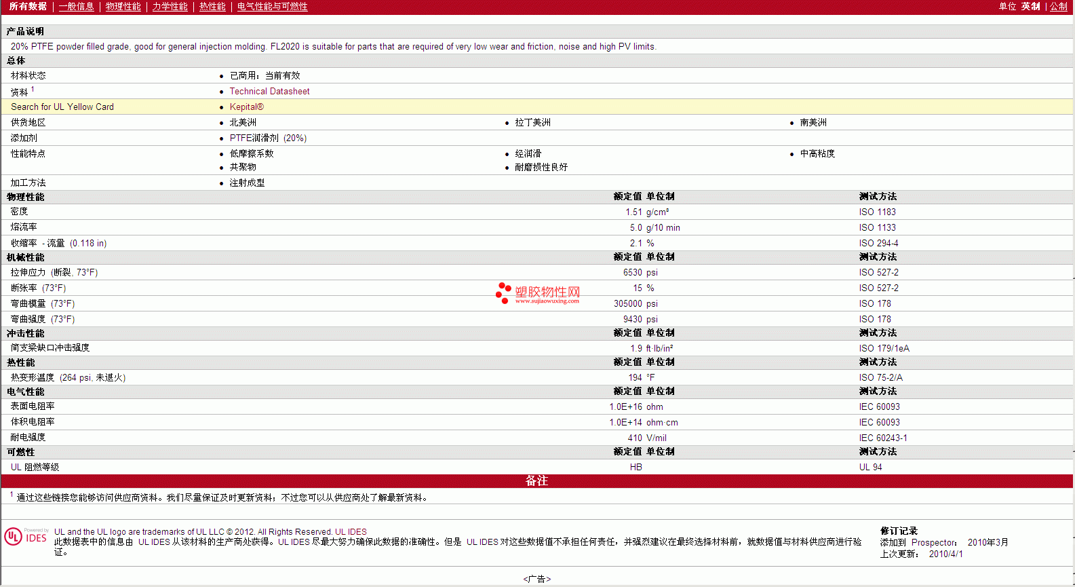Screen dimensions: 1075x587
Task: Click the 耐电强度 row label
Action: tap(28, 438)
